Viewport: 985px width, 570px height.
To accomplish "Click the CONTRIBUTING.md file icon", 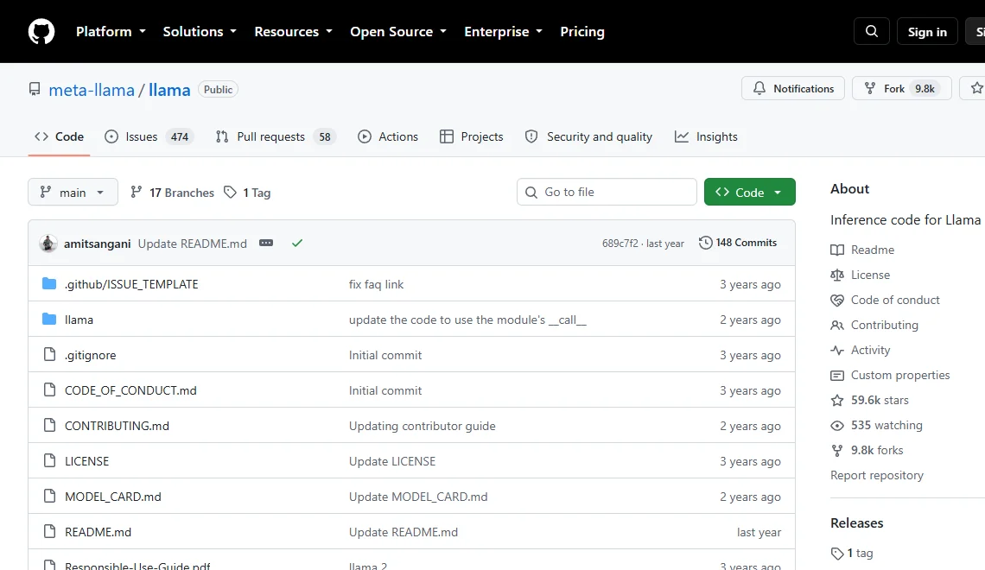I will tap(49, 425).
